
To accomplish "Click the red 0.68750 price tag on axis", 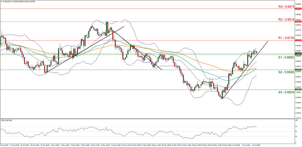I will (x=298, y=9).
